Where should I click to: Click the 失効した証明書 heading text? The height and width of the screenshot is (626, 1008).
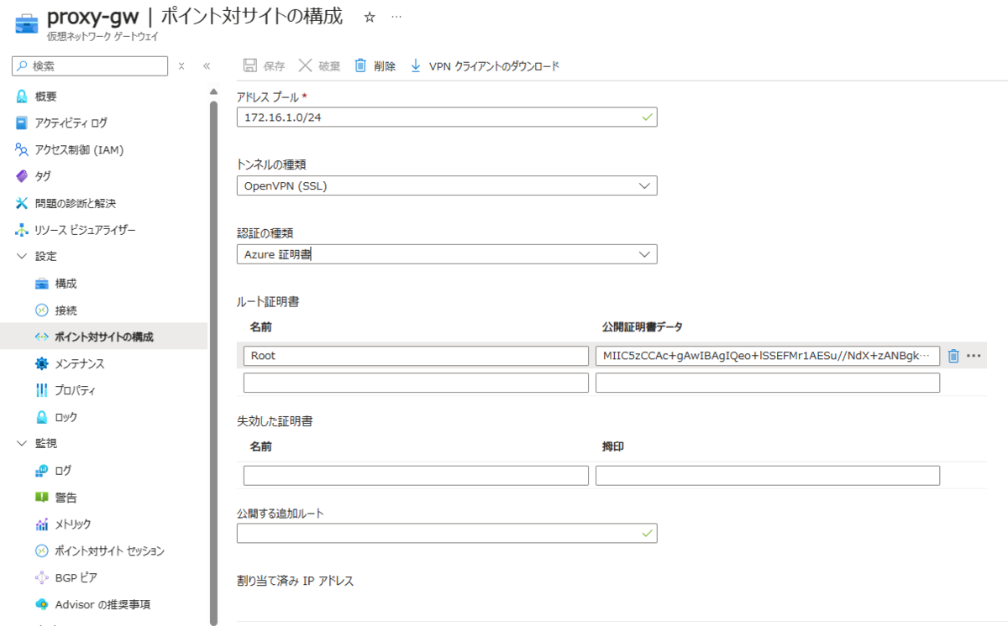point(275,420)
